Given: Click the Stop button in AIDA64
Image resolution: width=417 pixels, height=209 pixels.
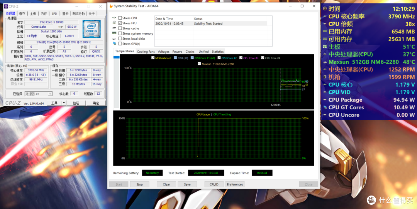Looking at the screenshot, I should [140, 184].
